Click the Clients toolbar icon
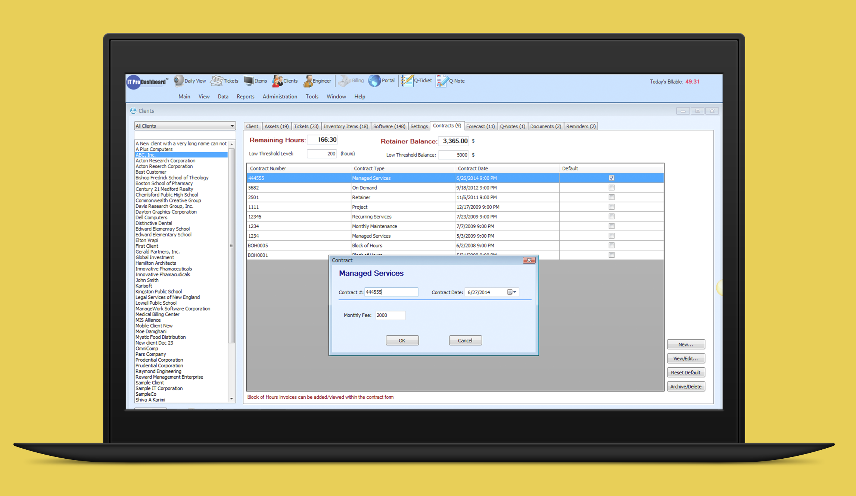Image resolution: width=856 pixels, height=496 pixels. [x=277, y=81]
